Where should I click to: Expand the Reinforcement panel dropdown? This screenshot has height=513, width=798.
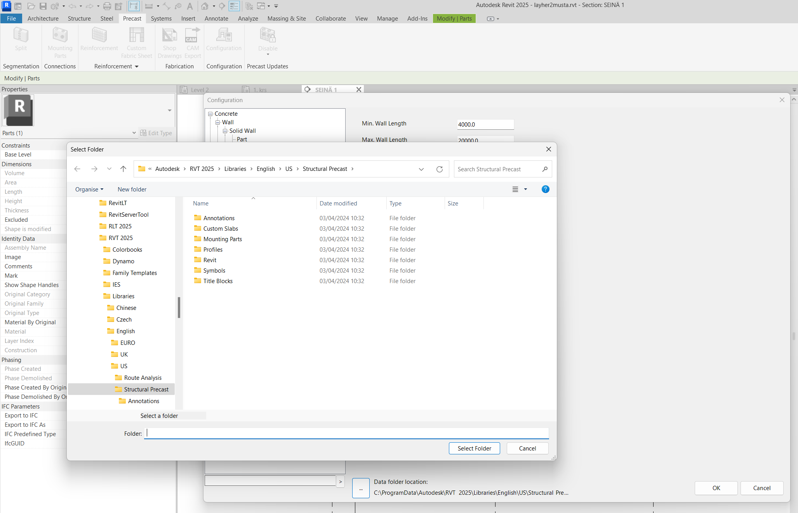137,66
